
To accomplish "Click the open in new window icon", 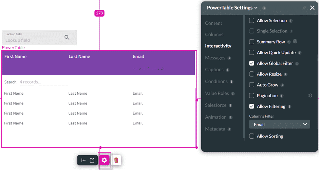I will pos(92,160).
